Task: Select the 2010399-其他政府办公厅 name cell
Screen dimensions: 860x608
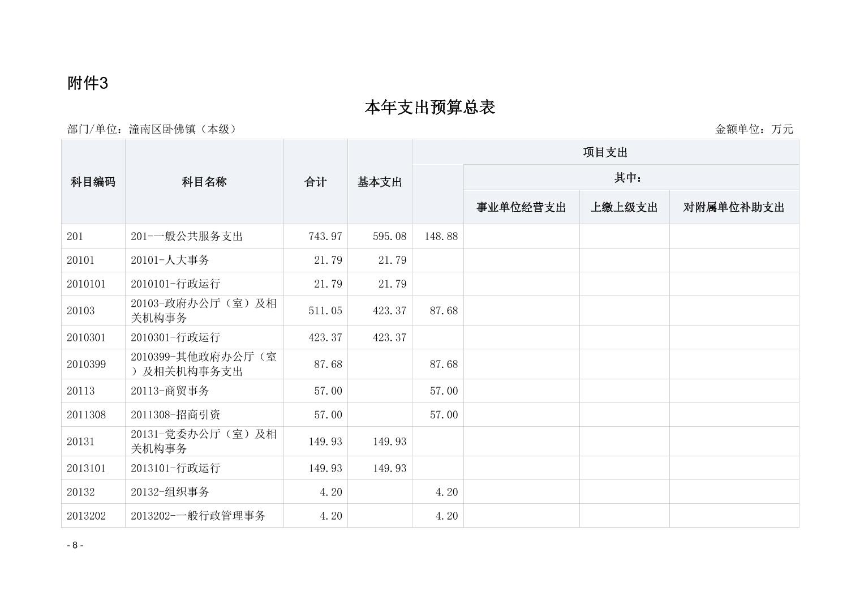Action: point(204,364)
